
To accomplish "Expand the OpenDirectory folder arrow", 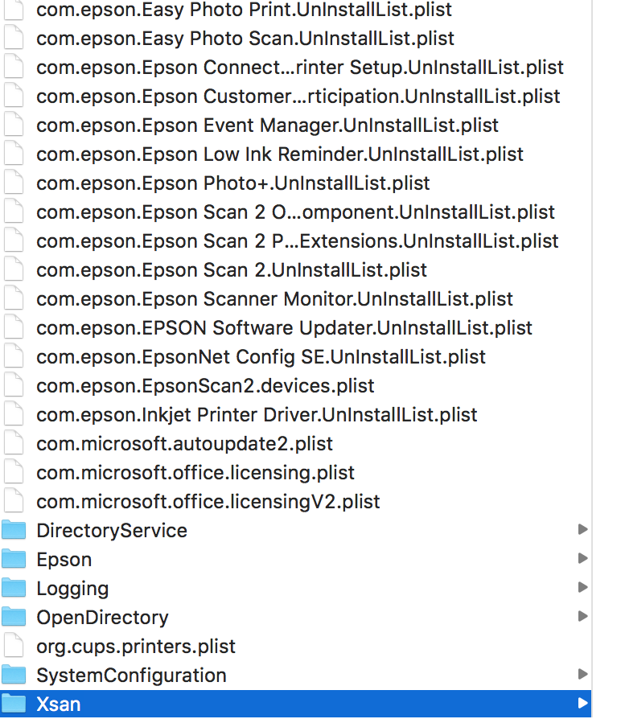I will (x=582, y=617).
